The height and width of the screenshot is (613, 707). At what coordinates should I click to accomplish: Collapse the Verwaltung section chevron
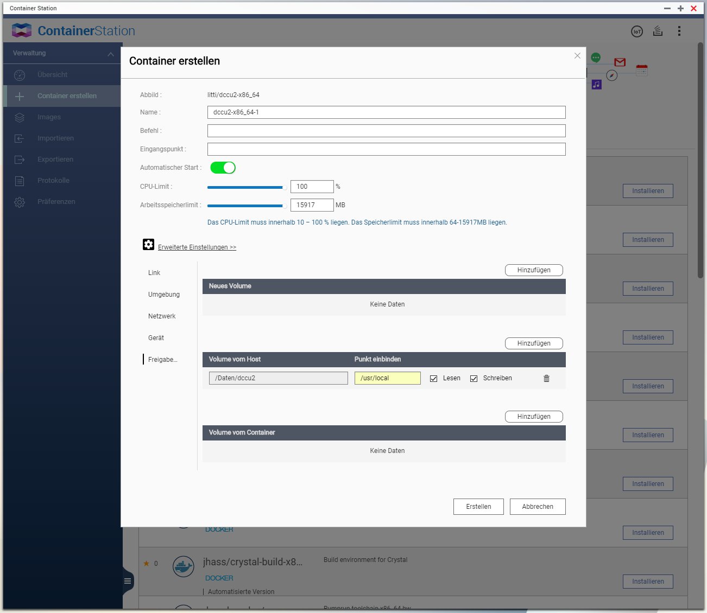[111, 54]
